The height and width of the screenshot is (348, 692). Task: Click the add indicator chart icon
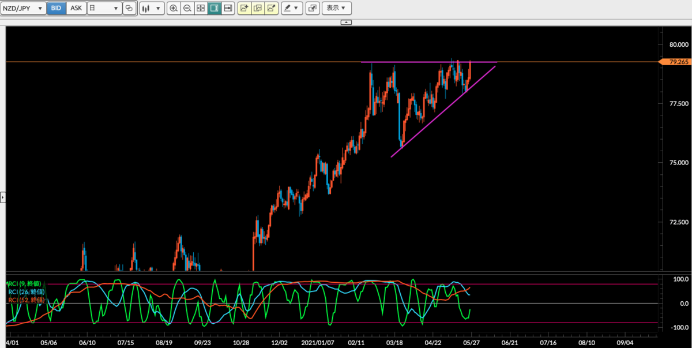point(244,8)
